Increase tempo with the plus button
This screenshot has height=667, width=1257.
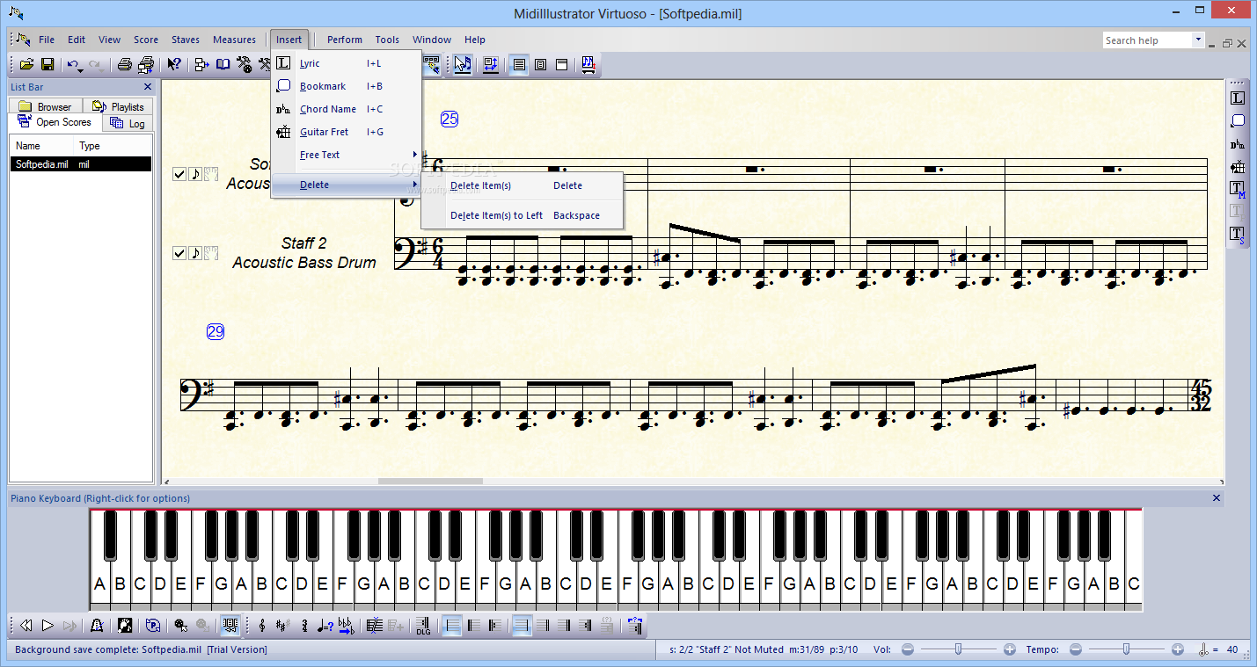click(1177, 649)
